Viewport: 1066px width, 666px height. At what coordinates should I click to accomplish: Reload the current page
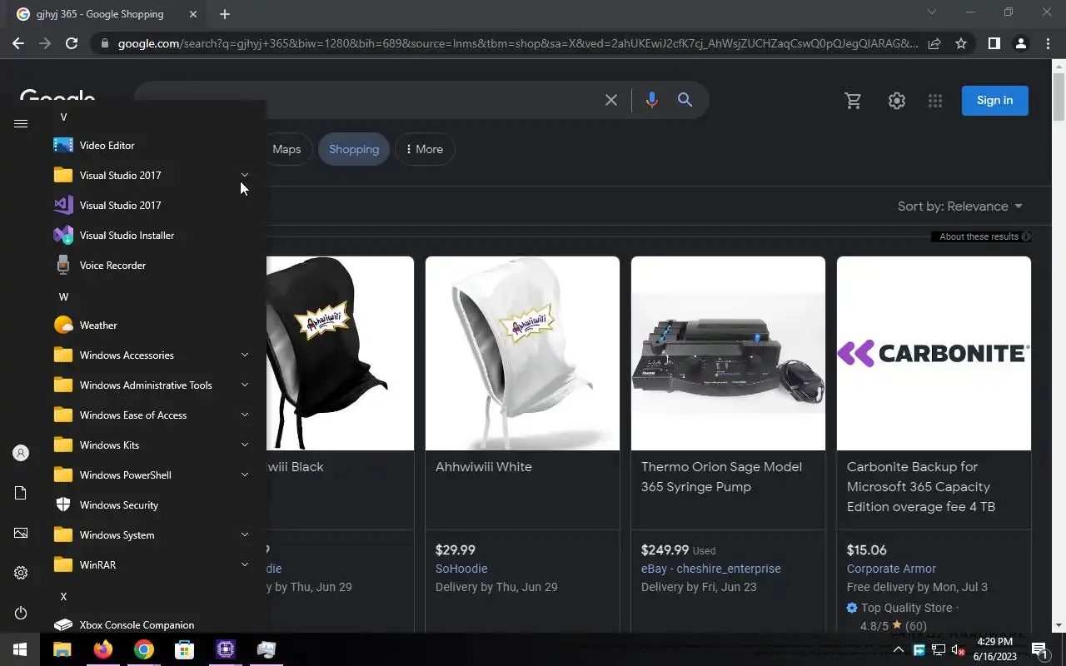72,43
